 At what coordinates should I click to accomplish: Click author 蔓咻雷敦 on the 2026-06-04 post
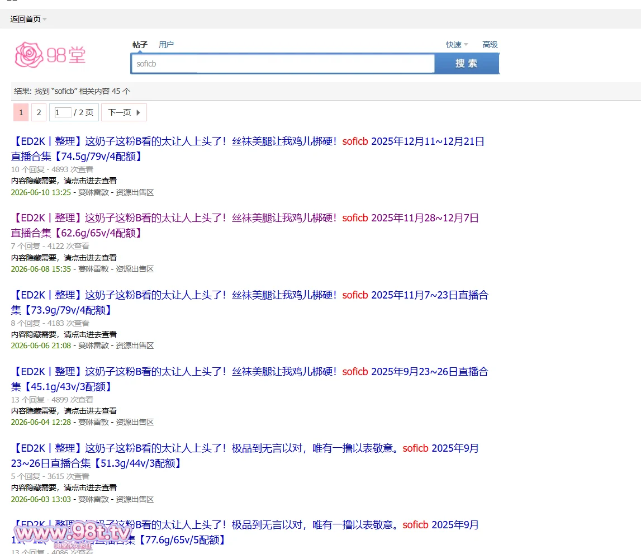click(94, 422)
